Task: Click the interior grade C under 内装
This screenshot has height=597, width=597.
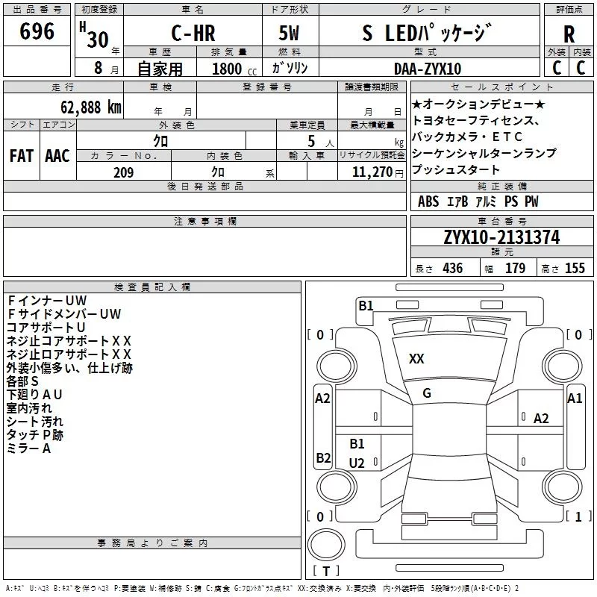Action: click(x=581, y=68)
